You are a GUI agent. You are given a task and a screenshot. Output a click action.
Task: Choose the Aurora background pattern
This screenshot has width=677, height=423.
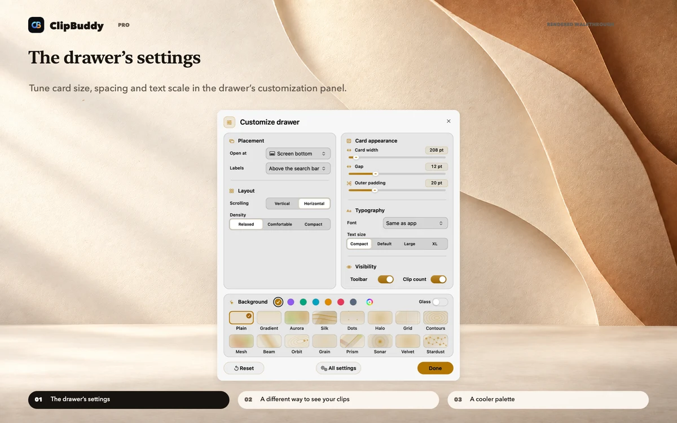click(297, 318)
